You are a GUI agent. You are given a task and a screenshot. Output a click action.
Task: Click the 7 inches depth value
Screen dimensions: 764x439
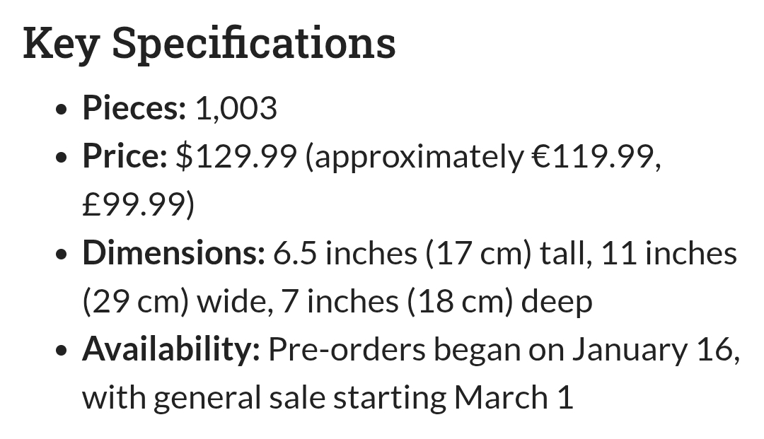coord(340,302)
